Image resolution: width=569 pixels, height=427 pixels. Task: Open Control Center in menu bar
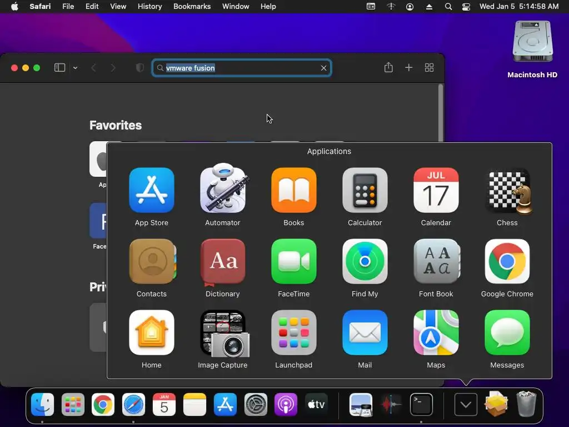click(x=466, y=7)
